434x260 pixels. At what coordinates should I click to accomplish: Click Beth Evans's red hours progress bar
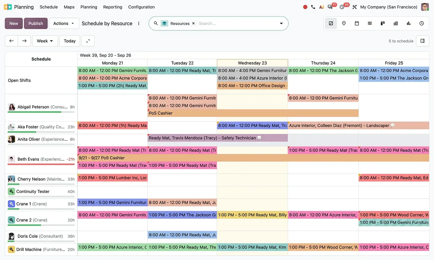click(41, 164)
